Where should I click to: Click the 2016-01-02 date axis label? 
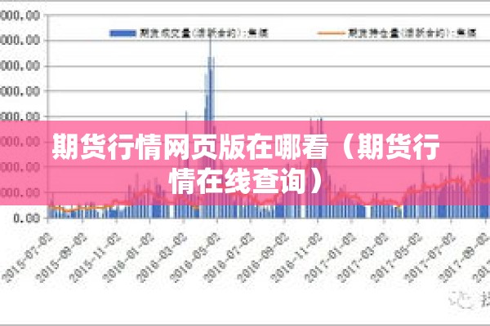coord(128,258)
